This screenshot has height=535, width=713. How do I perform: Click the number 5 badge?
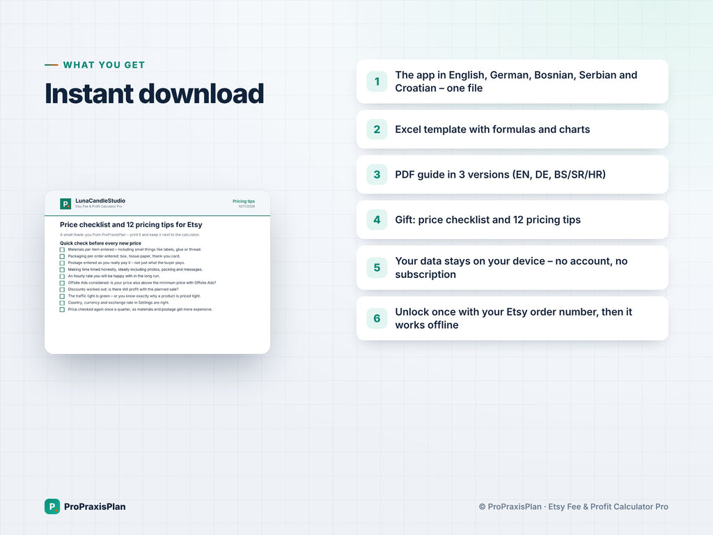click(377, 267)
